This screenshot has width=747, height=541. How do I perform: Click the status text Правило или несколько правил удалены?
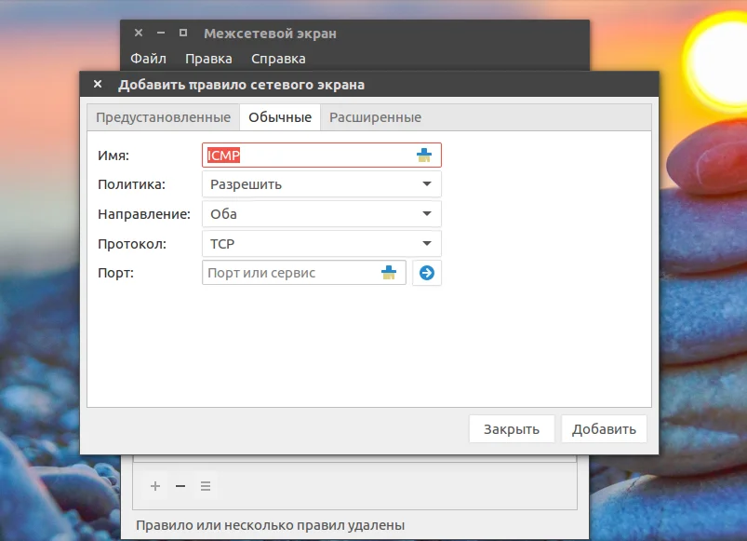(x=270, y=525)
